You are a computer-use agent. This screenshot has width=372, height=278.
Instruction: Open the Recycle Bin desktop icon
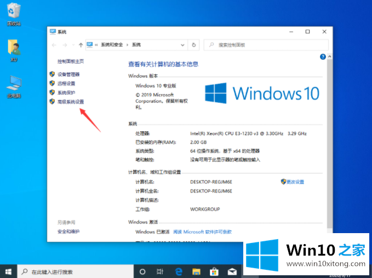pyautogui.click(x=14, y=14)
